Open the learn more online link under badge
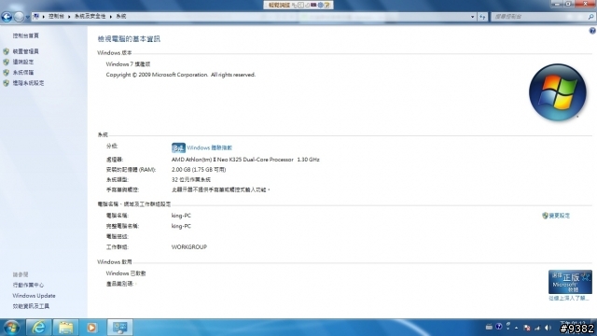The height and width of the screenshot is (336, 597). pos(568,299)
